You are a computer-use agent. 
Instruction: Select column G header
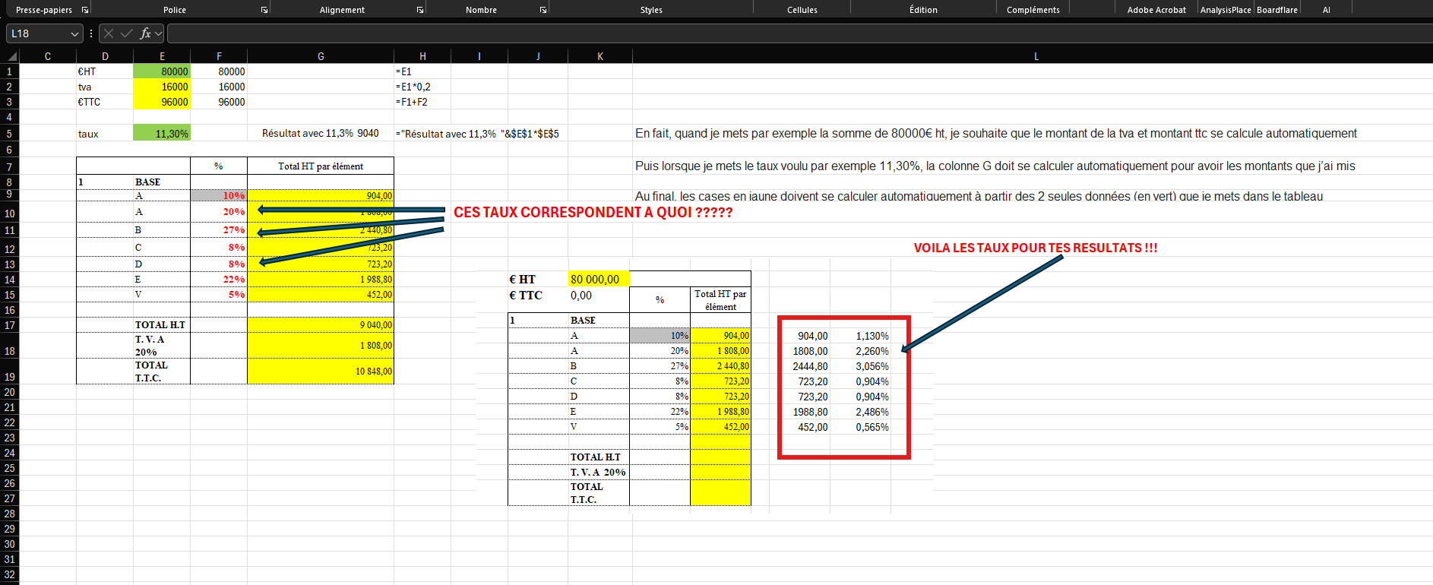pos(321,56)
